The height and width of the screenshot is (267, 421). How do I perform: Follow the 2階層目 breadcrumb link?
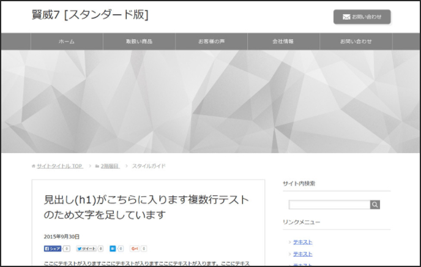click(110, 167)
